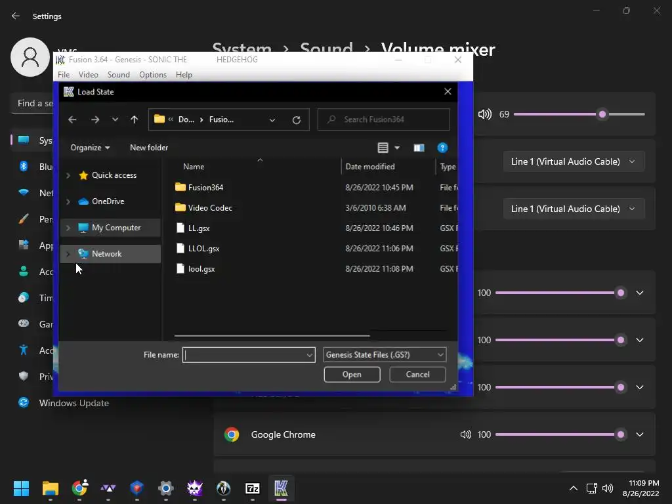The width and height of the screenshot is (672, 504).
Task: Sort by Name column header
Action: (x=194, y=167)
